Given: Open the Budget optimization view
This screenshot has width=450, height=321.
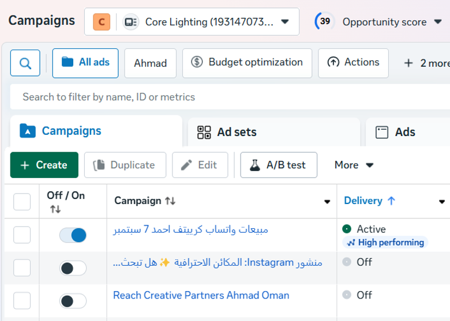Looking at the screenshot, I should tap(247, 63).
